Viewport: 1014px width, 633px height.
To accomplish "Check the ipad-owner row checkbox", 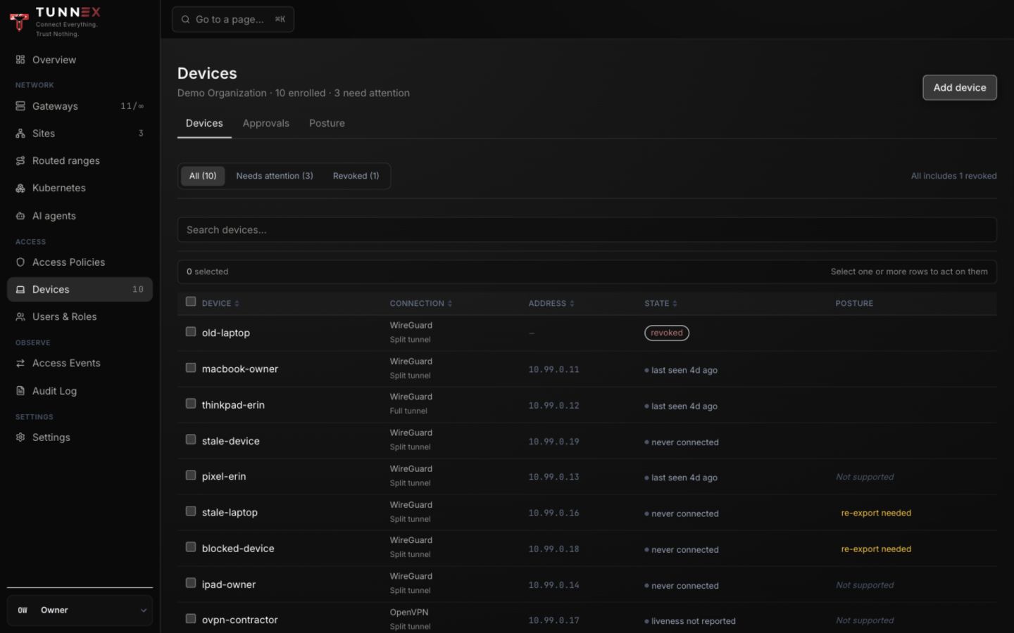I will (191, 582).
